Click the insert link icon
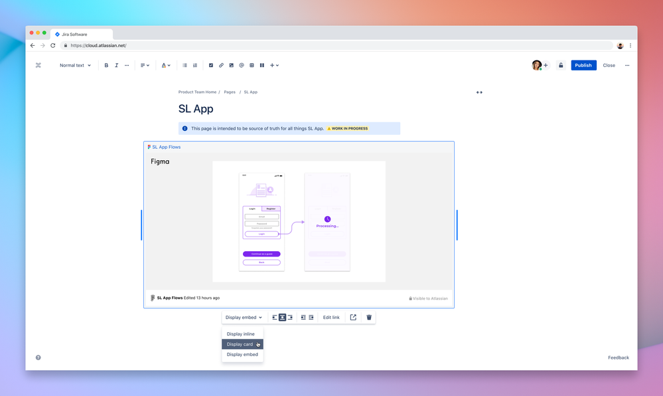 tap(221, 65)
